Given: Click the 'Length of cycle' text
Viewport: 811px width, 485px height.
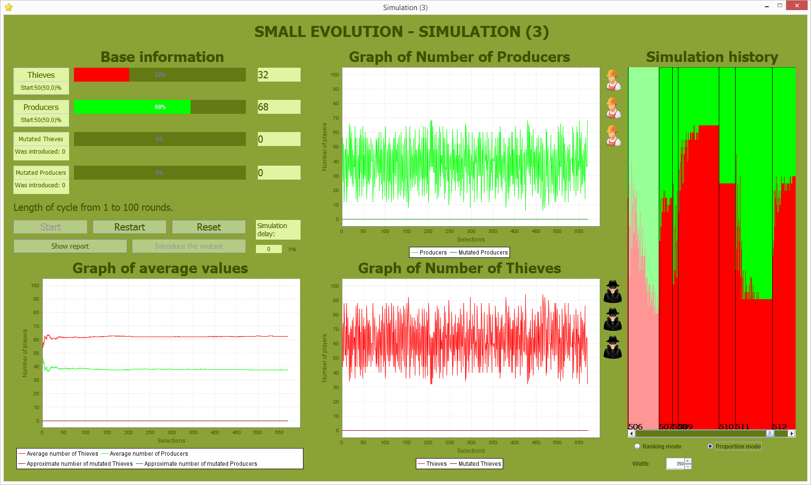Looking at the screenshot, I should (93, 207).
